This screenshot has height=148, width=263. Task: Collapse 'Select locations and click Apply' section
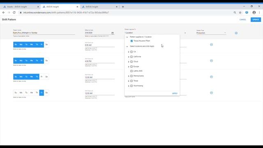coord(127,46)
